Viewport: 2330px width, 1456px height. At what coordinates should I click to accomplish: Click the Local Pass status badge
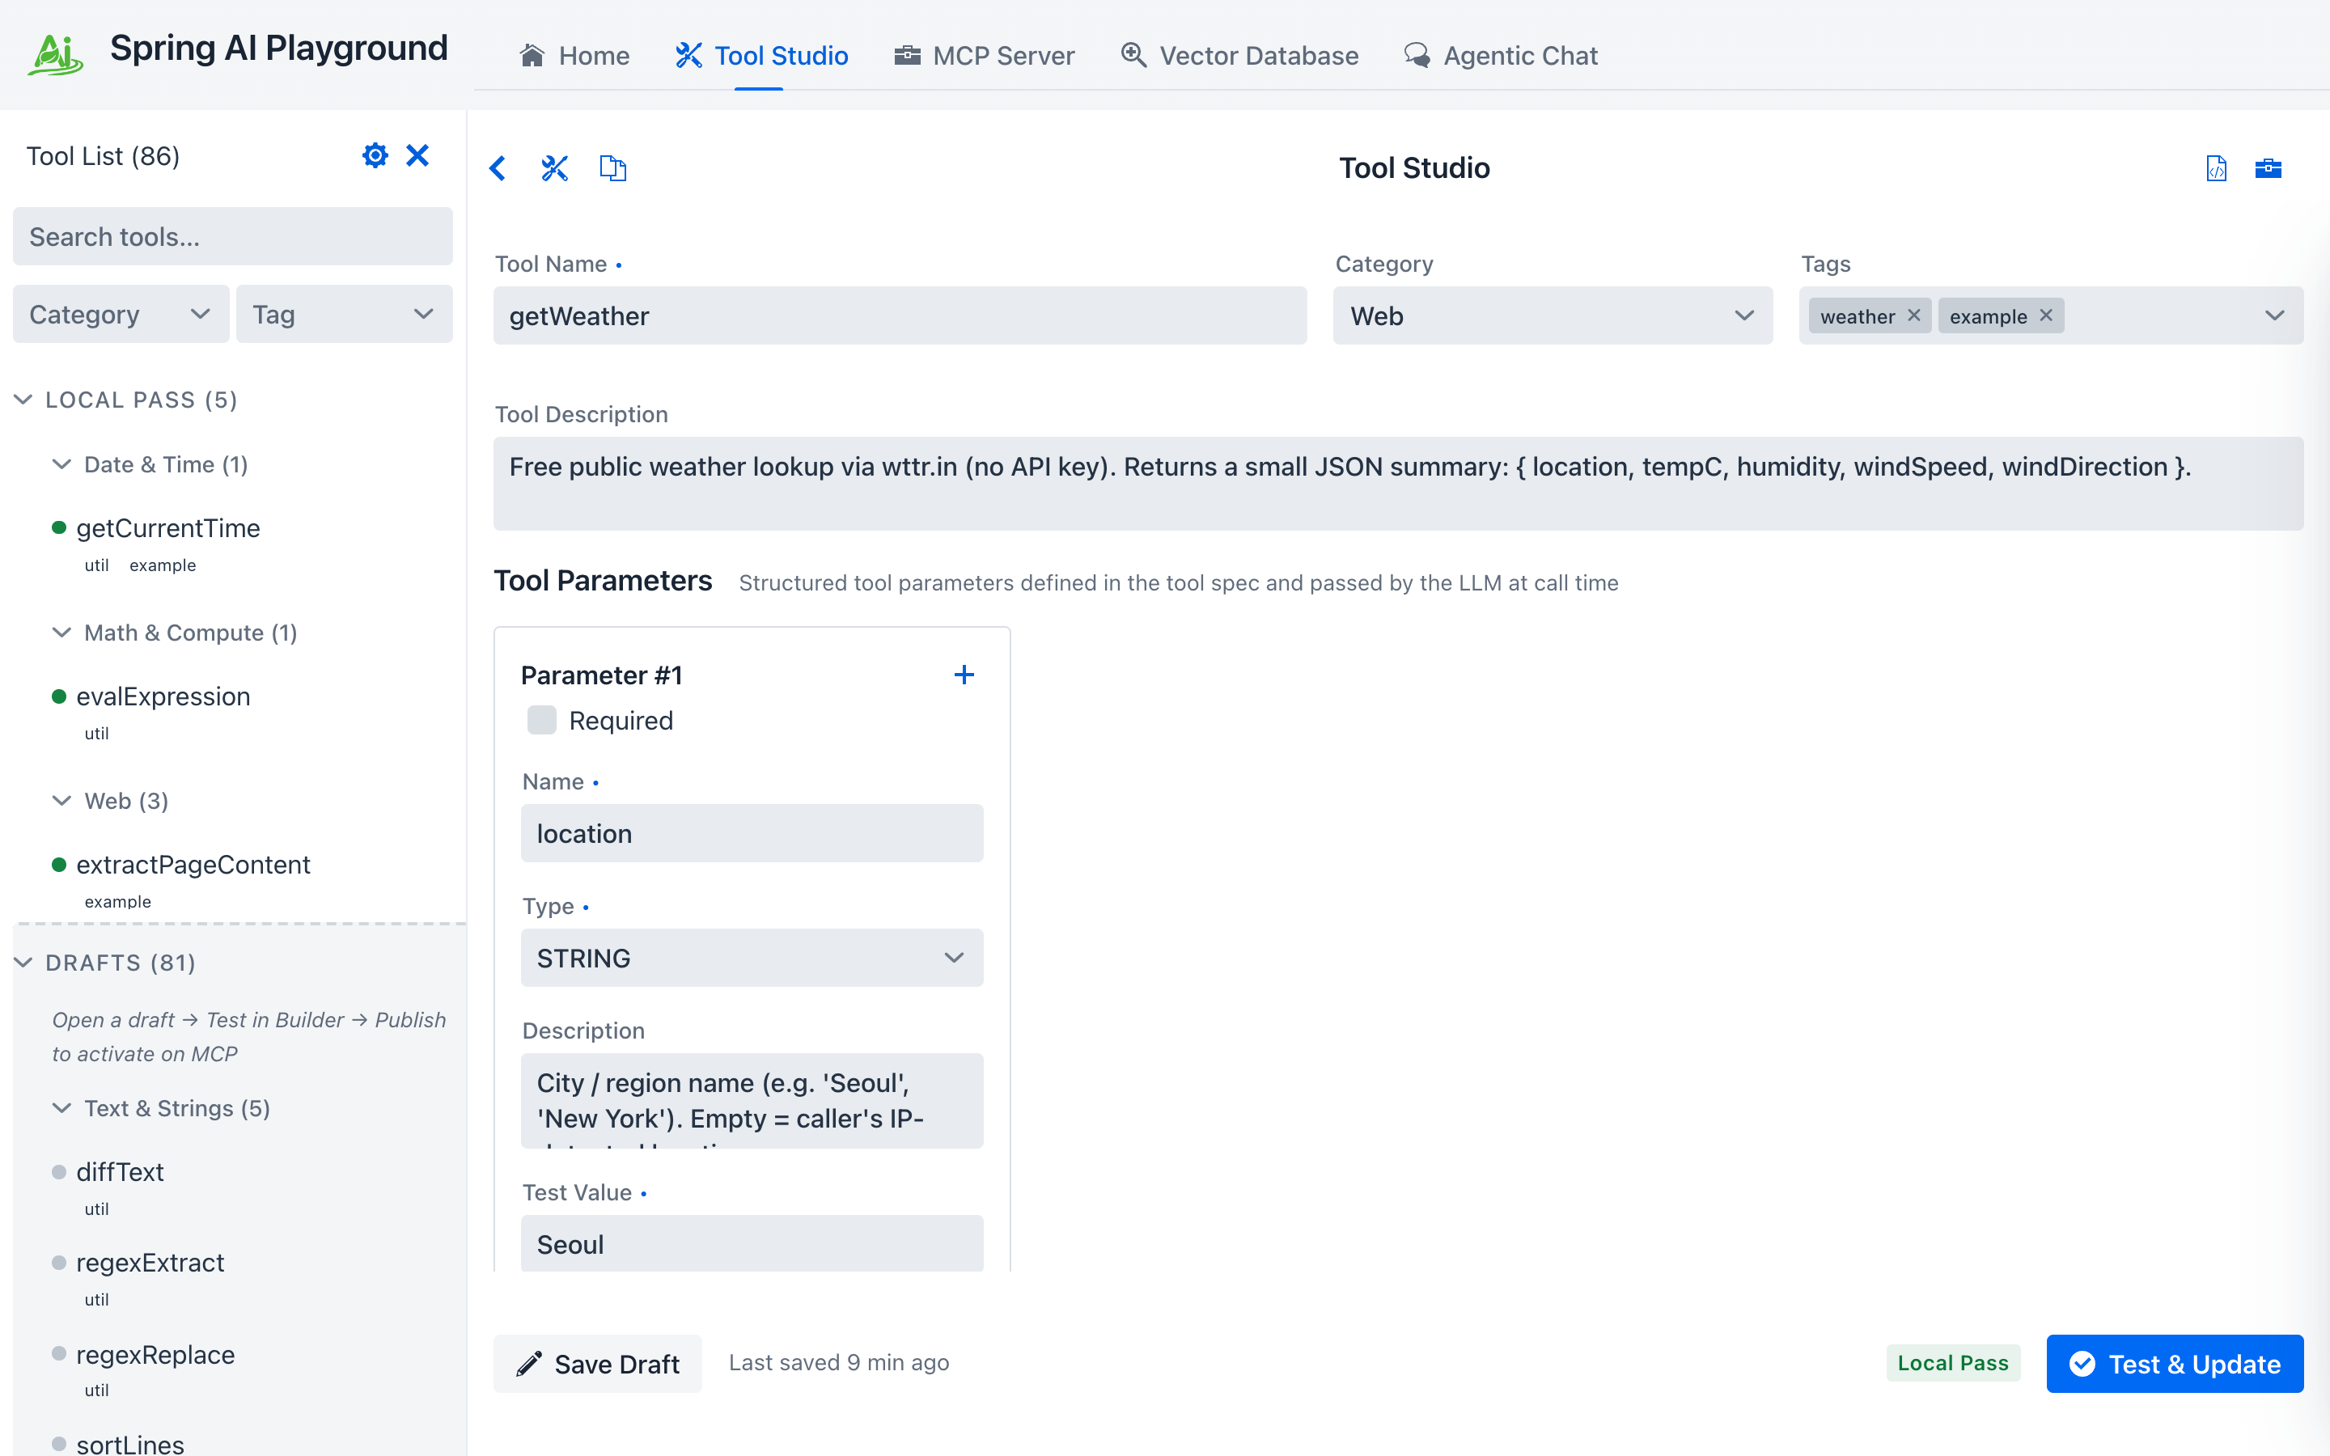(1952, 1364)
